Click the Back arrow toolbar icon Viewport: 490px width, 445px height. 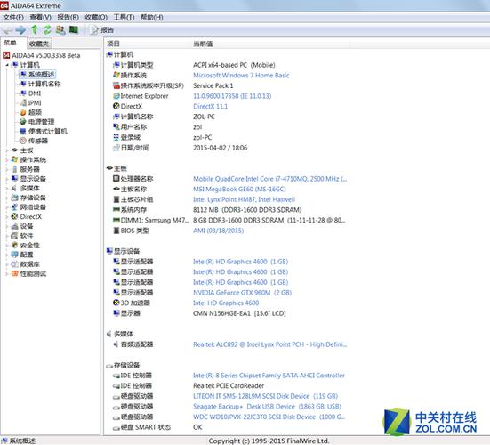pyautogui.click(x=7, y=30)
